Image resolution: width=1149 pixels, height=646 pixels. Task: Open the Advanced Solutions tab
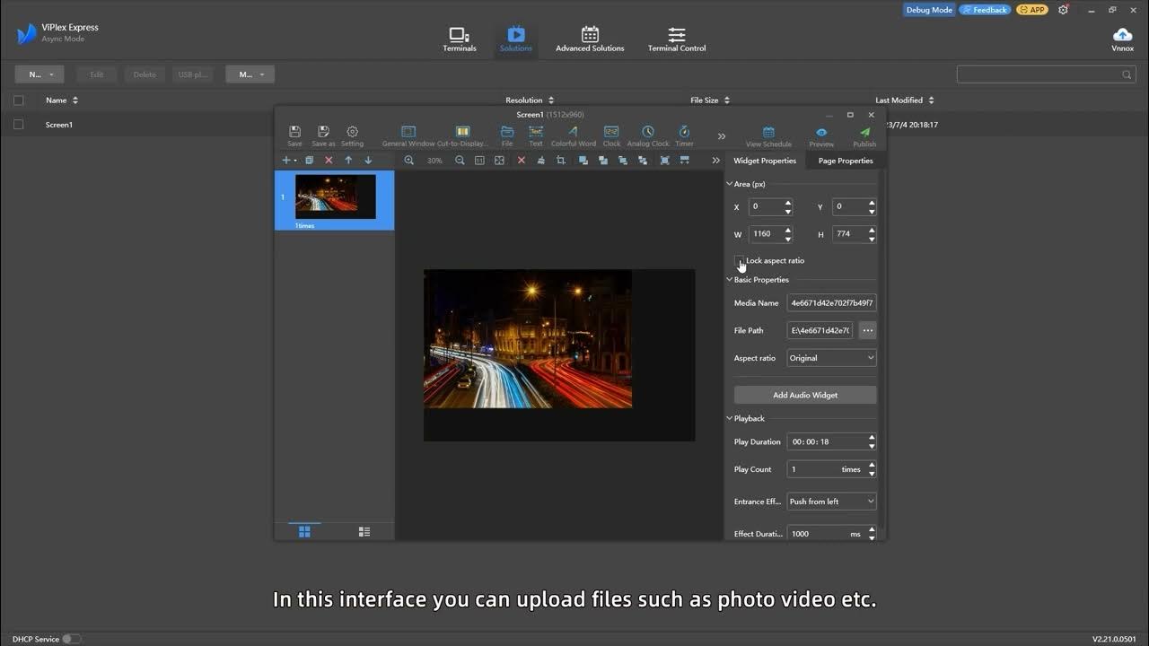(x=590, y=40)
